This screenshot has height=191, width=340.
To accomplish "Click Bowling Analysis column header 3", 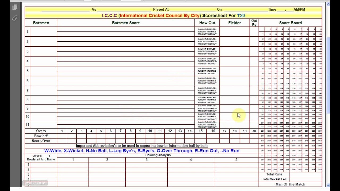I will (146, 160).
